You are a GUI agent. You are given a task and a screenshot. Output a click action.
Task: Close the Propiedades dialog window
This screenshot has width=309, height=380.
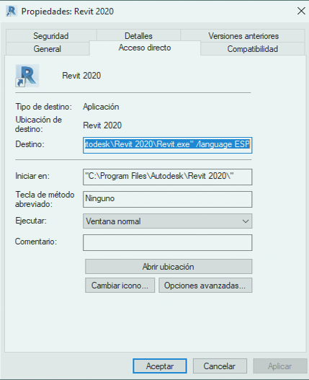(301, 11)
